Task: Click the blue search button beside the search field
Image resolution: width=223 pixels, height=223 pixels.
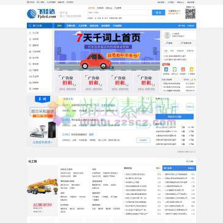Action: coord(158,12)
